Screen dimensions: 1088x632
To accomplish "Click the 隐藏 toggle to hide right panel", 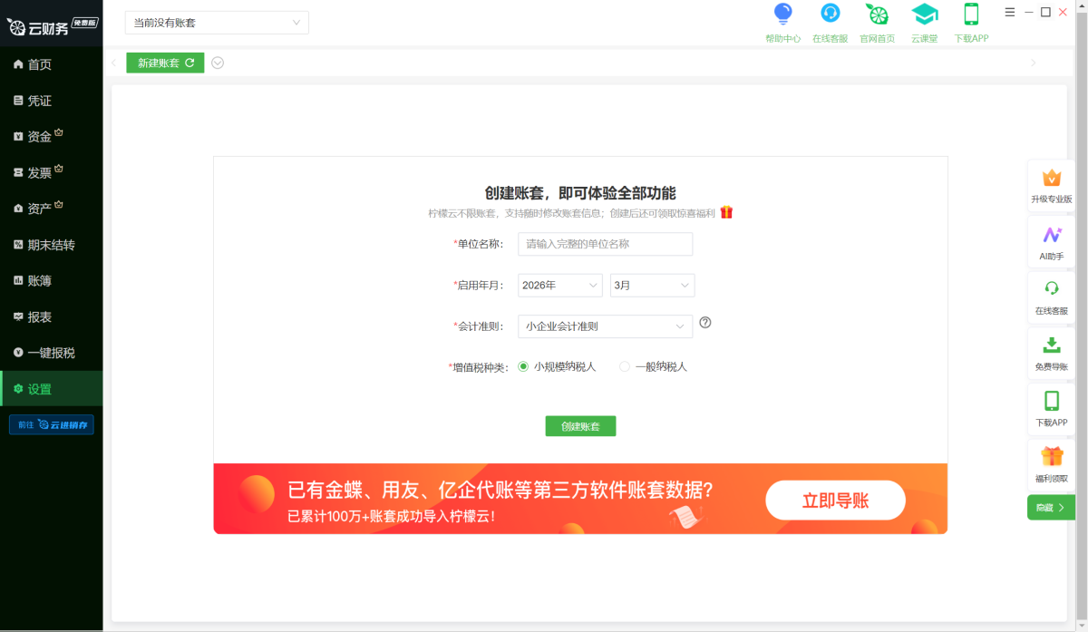I will click(x=1049, y=507).
